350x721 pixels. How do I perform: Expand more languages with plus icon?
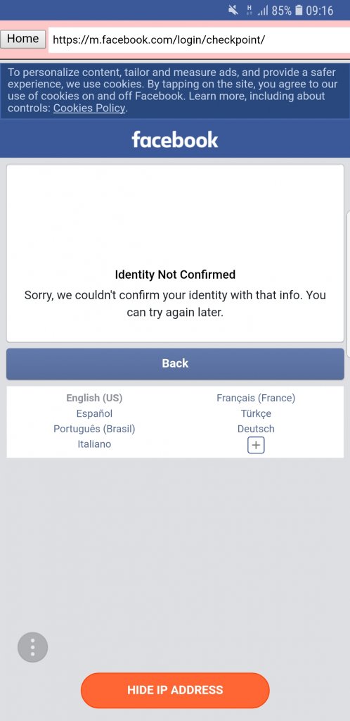(256, 445)
